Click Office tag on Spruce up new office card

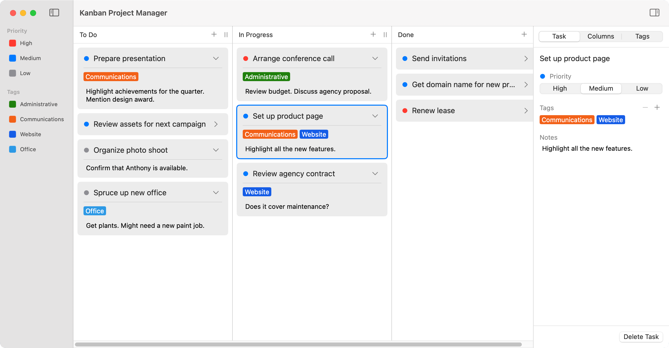(x=95, y=211)
